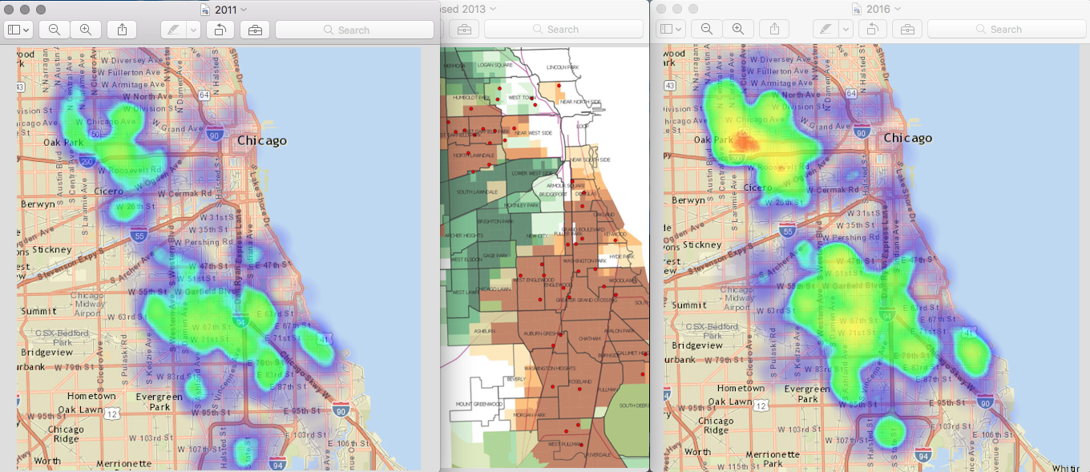Click "Oak Park" label on 2011 map
This screenshot has height=472, width=1090.
point(63,142)
